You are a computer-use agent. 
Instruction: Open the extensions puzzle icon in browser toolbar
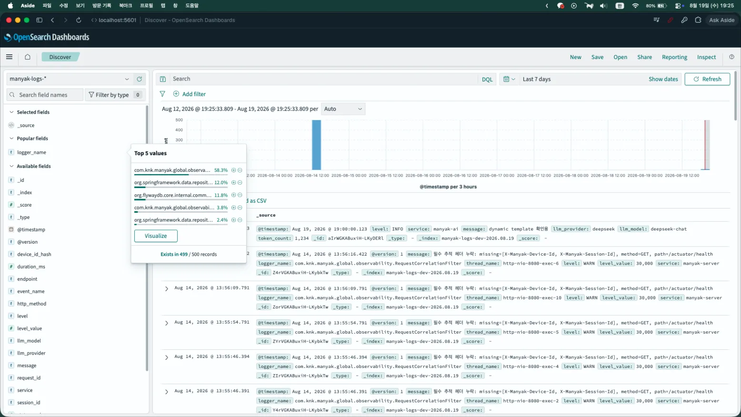(x=698, y=20)
